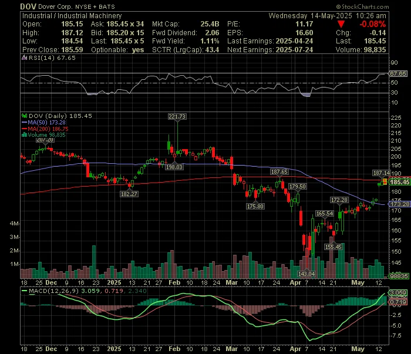Viewport: 411px width, 354px height.
Task: Click the Next Earnings date 2025-07-24
Action: coord(294,50)
